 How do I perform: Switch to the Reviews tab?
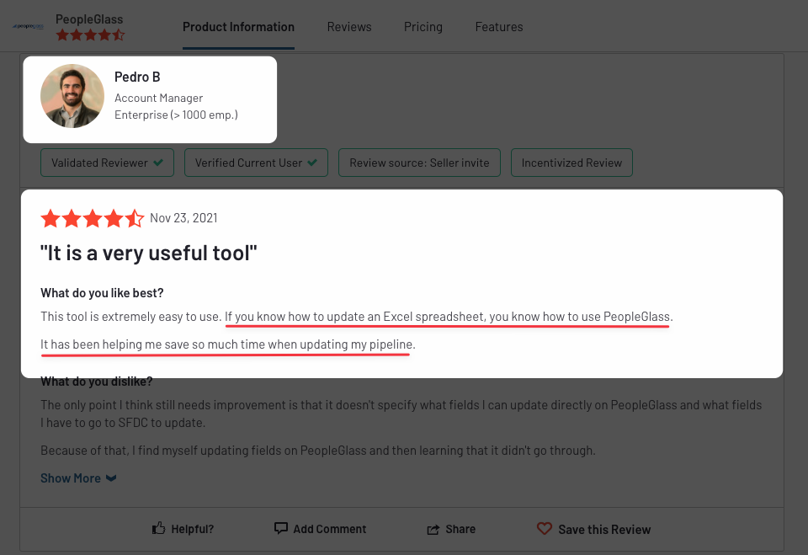(x=349, y=27)
